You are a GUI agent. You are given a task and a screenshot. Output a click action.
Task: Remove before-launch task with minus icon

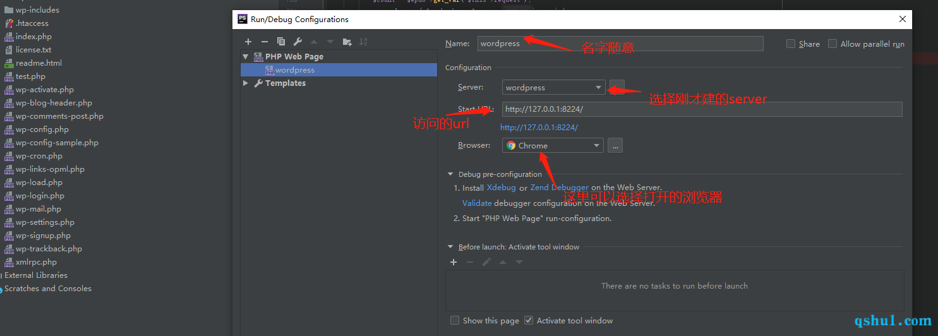[x=469, y=262]
